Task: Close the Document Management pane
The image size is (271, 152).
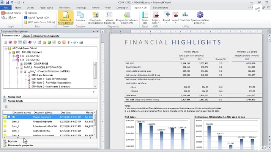Action: point(98,31)
